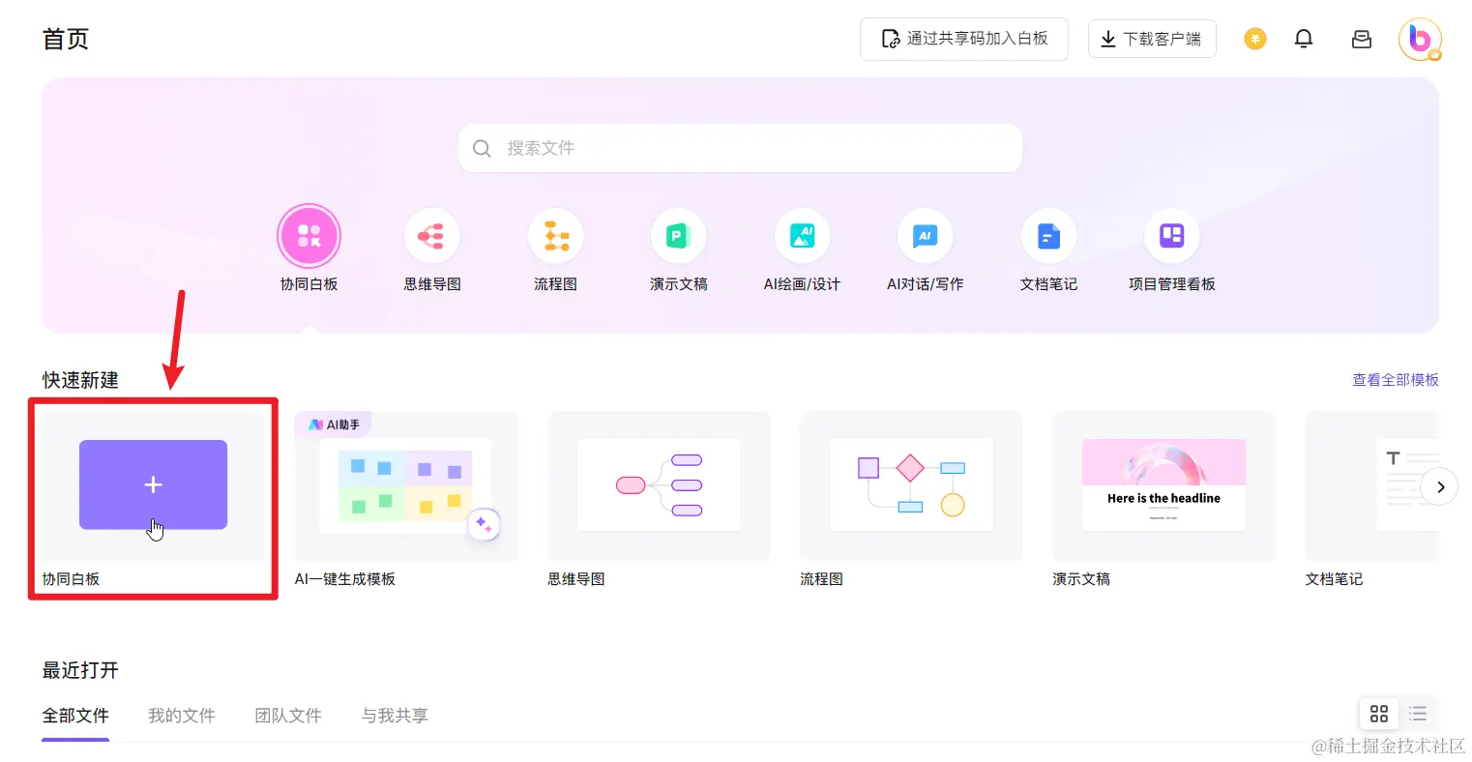The height and width of the screenshot is (762, 1472).
Task: Click the 下载客户端 button
Action: pyautogui.click(x=1152, y=39)
